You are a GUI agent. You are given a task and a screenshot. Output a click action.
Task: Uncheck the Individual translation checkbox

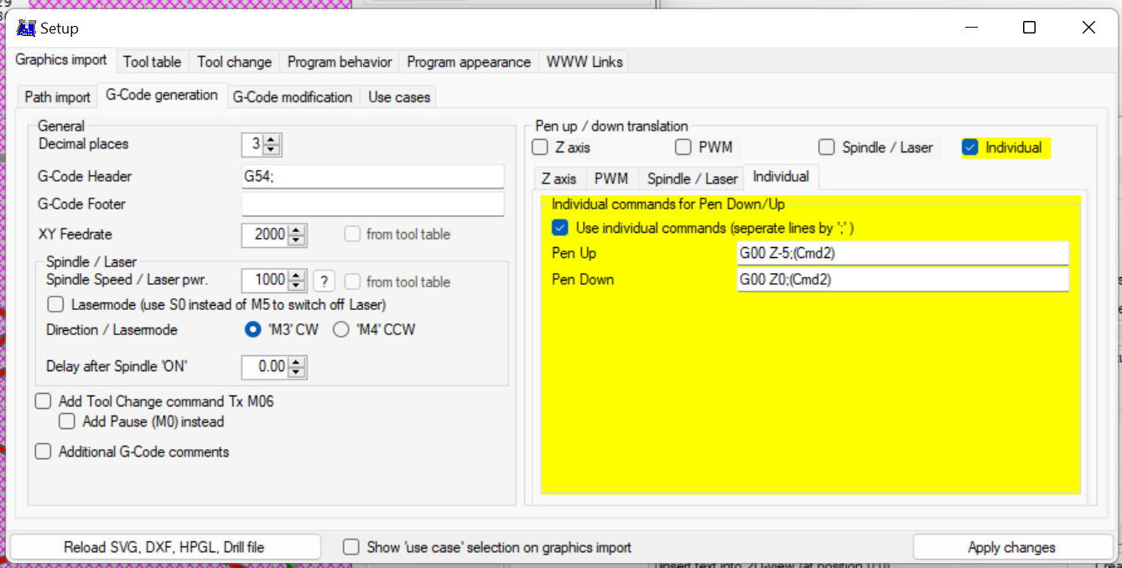click(x=970, y=147)
